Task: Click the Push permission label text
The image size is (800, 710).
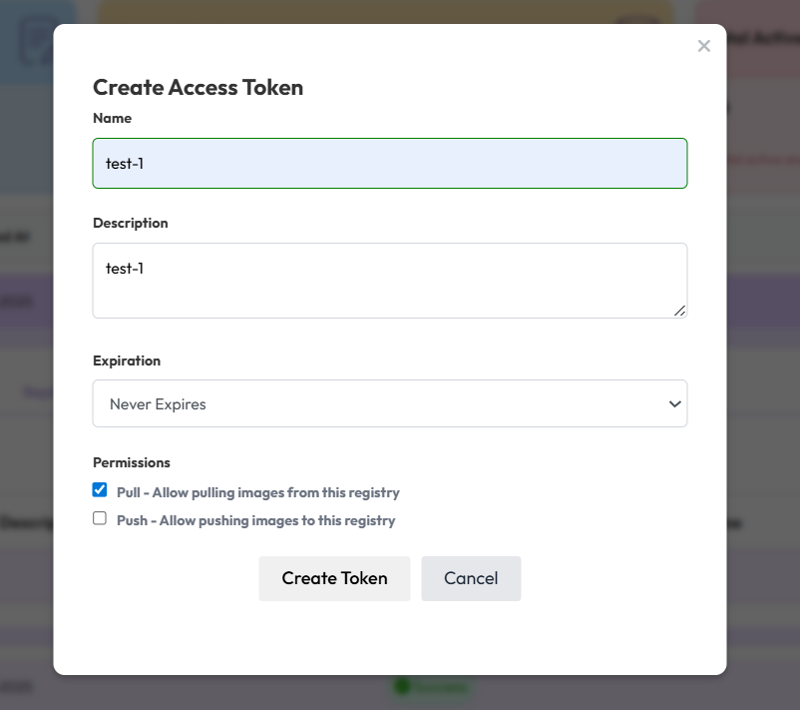Action: coord(255,520)
